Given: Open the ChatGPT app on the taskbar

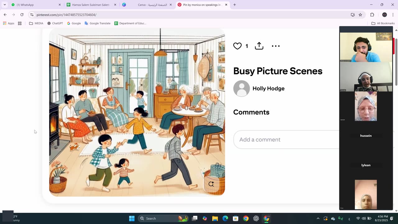Looking at the screenshot, I should coord(256,218).
